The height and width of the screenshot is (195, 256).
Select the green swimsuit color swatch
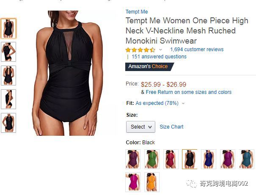coord(152,159)
